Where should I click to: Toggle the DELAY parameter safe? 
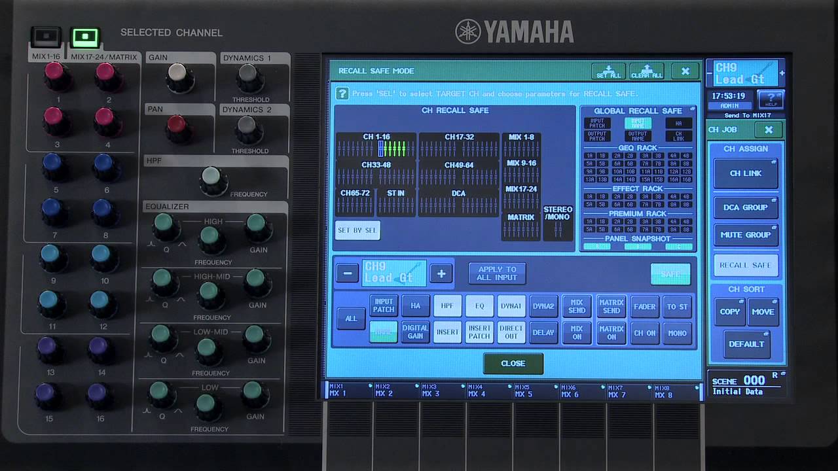coord(543,332)
